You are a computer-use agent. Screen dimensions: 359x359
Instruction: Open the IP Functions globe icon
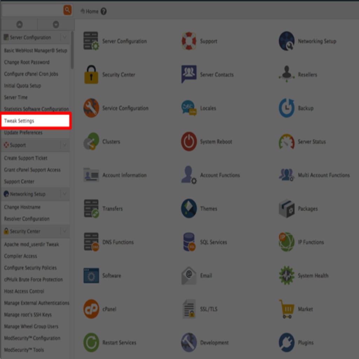tap(286, 242)
